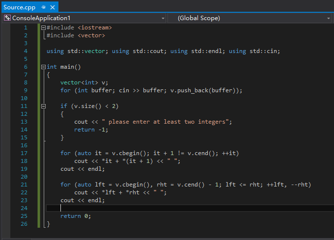Image resolution: width=334 pixels, height=240 pixels.
Task: Click 'v.cend() - 1' on line 21
Action: pyautogui.click(x=197, y=185)
